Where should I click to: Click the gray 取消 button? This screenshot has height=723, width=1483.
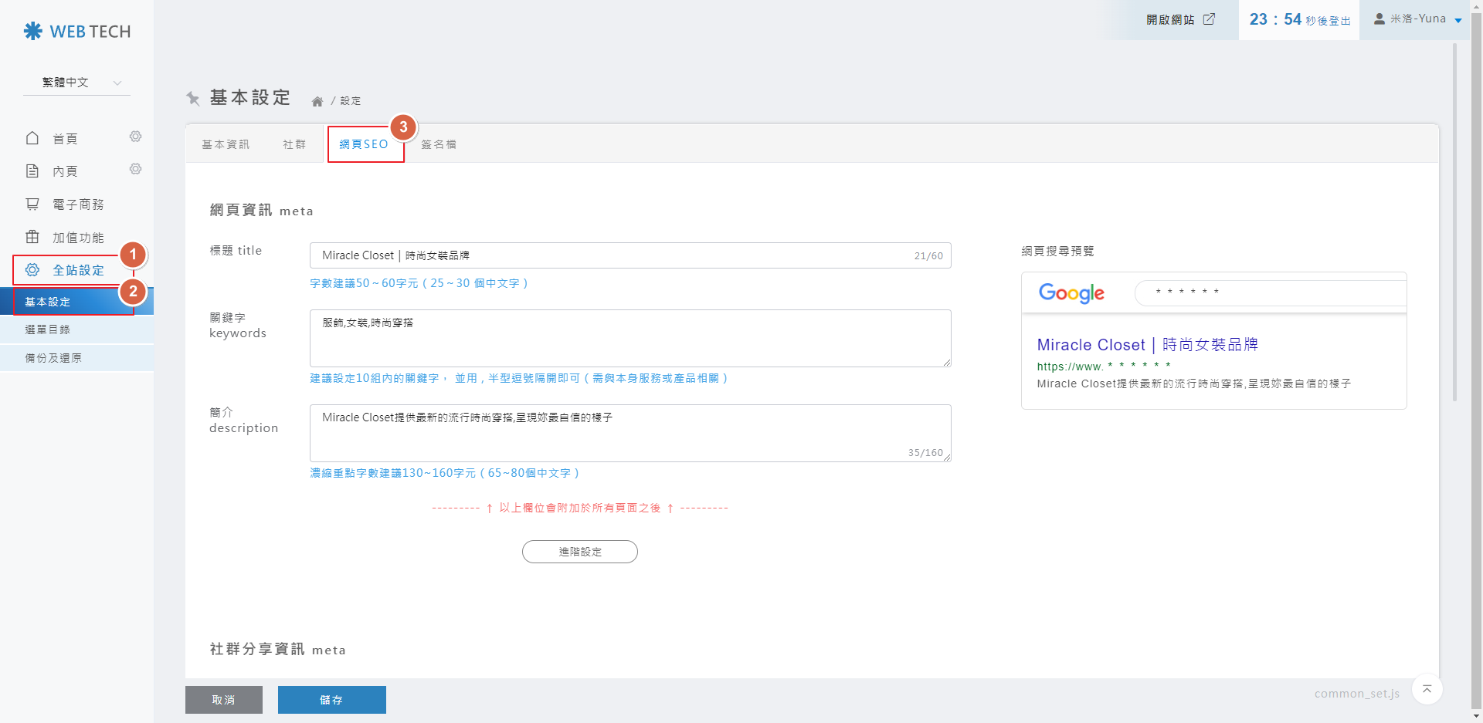[x=224, y=700]
